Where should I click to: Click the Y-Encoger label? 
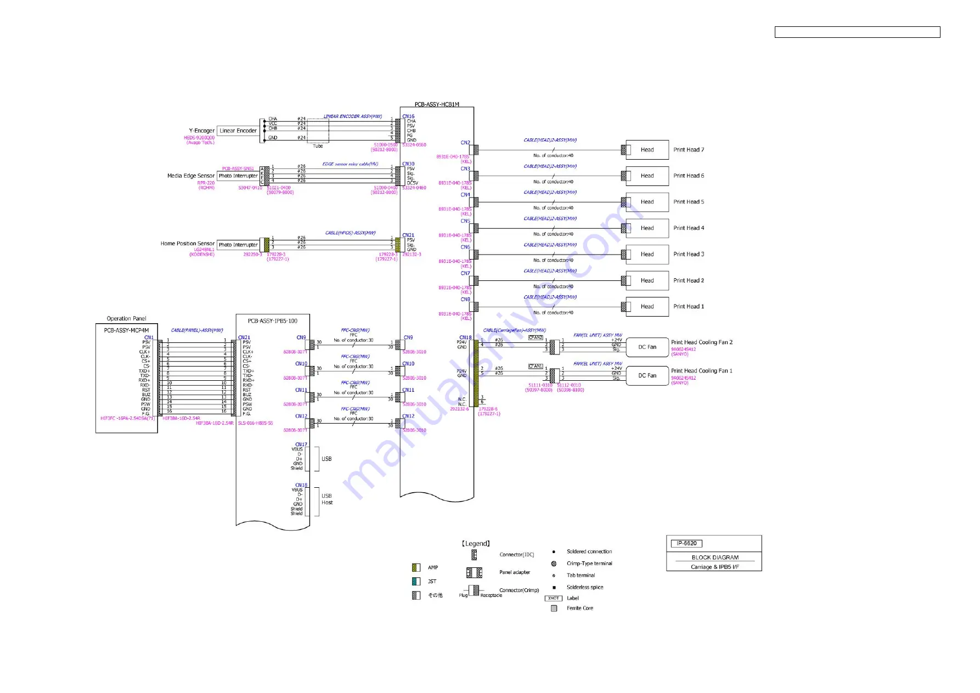click(x=201, y=131)
